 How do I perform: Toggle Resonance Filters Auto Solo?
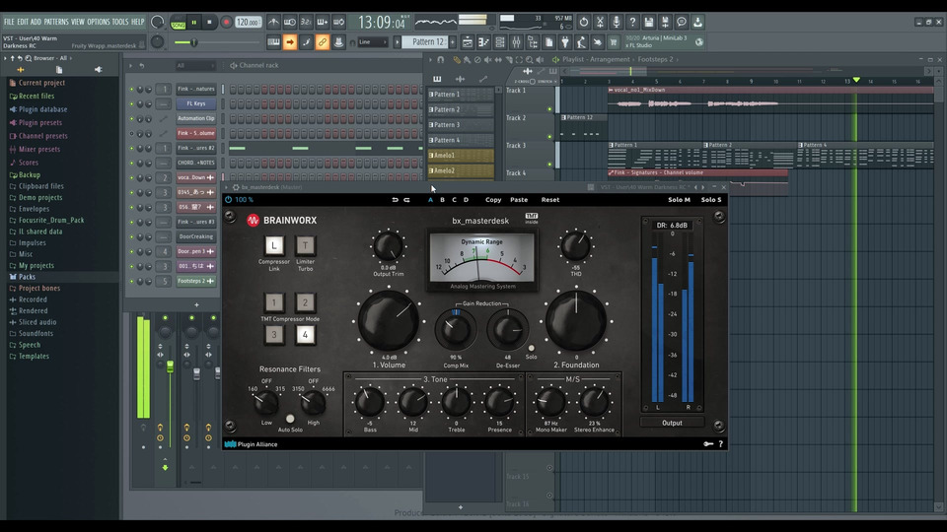pos(290,419)
